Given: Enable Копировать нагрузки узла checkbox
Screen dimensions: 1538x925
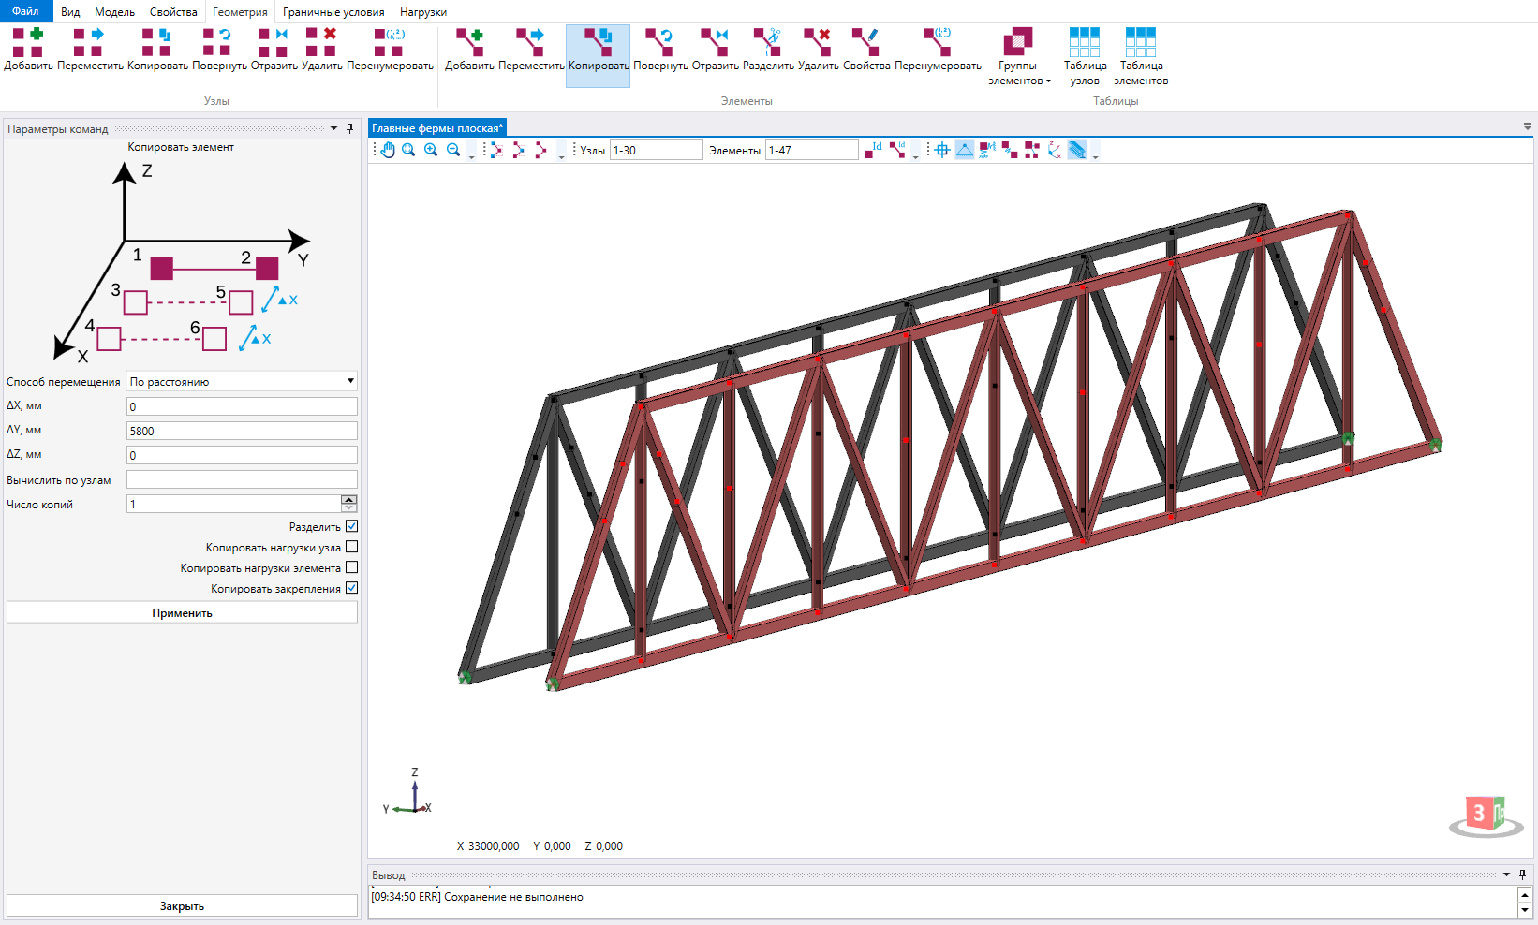Looking at the screenshot, I should tap(352, 547).
